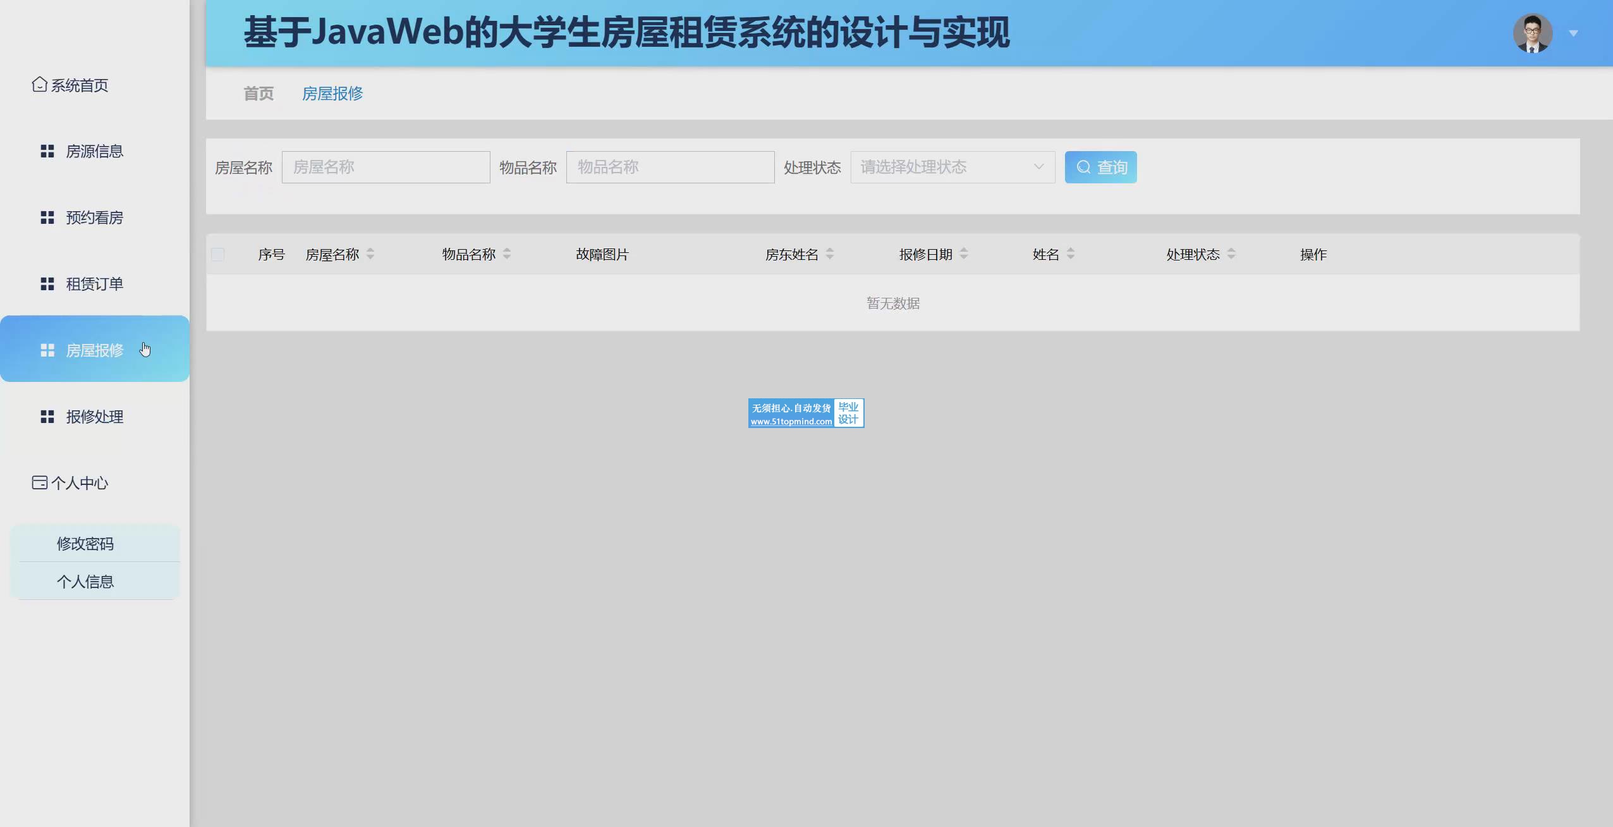Click the grid icon next to 报修处理
Screen dimensions: 1613x827
pyautogui.click(x=47, y=417)
